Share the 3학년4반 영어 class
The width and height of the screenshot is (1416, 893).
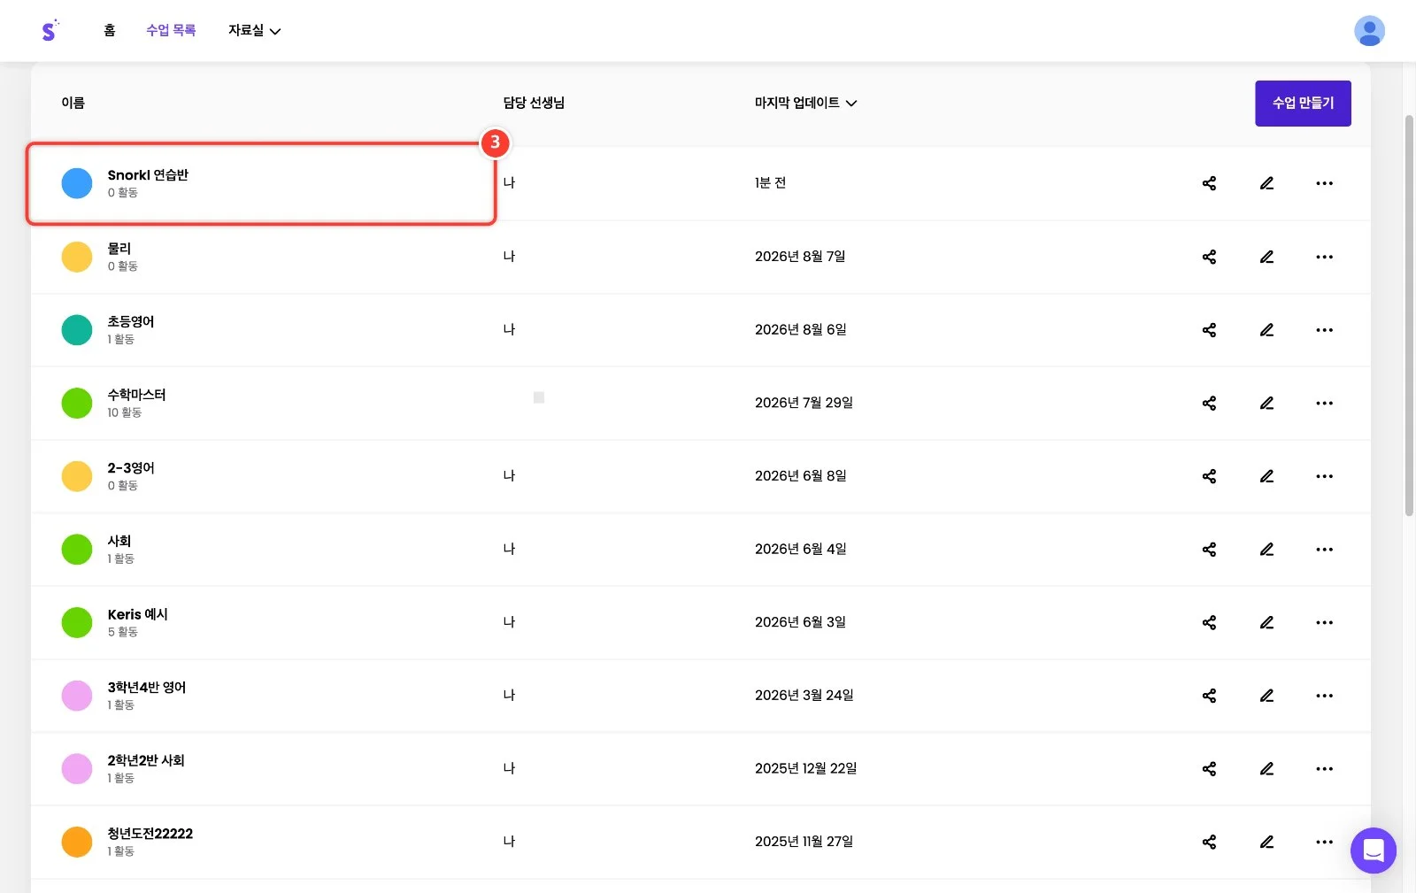[1209, 696]
